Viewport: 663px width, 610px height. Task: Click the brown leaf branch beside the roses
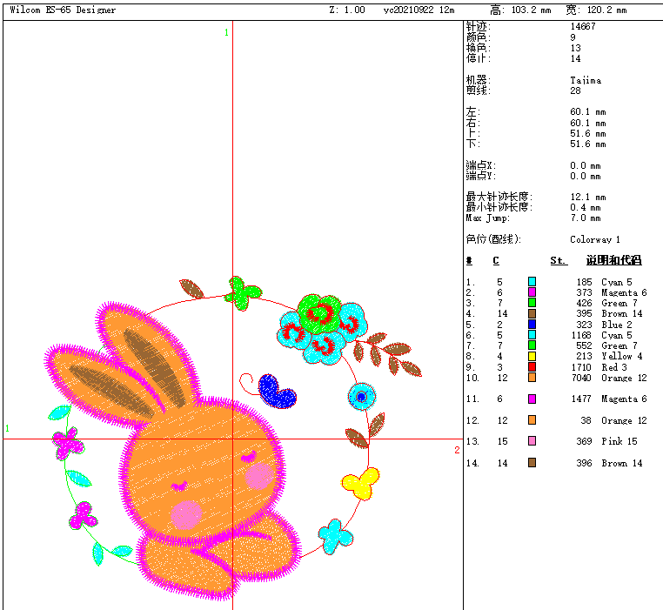(x=388, y=352)
